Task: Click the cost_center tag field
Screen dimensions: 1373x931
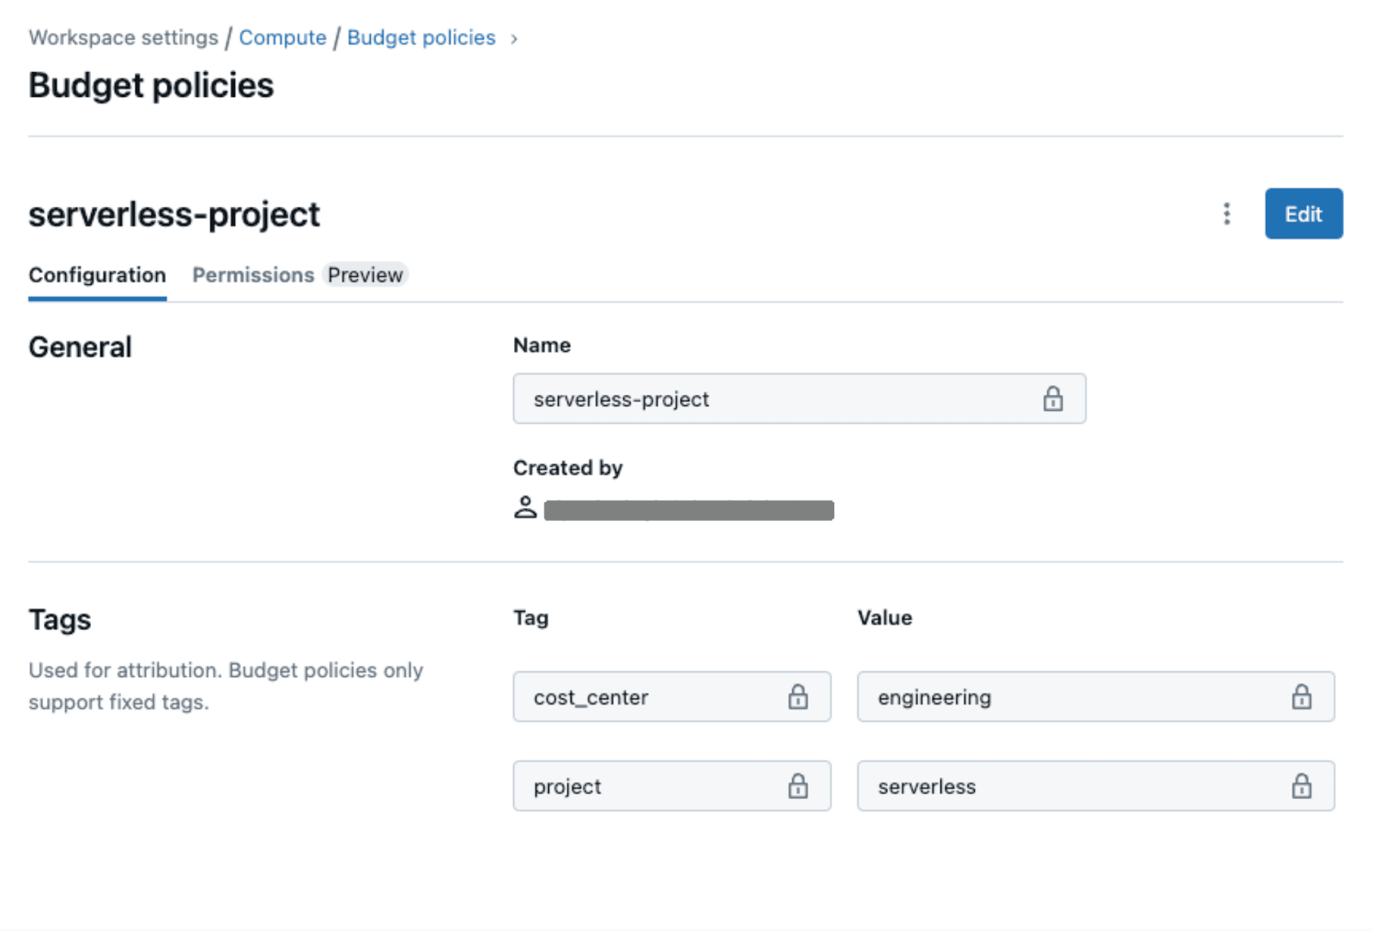Action: pyautogui.click(x=652, y=697)
